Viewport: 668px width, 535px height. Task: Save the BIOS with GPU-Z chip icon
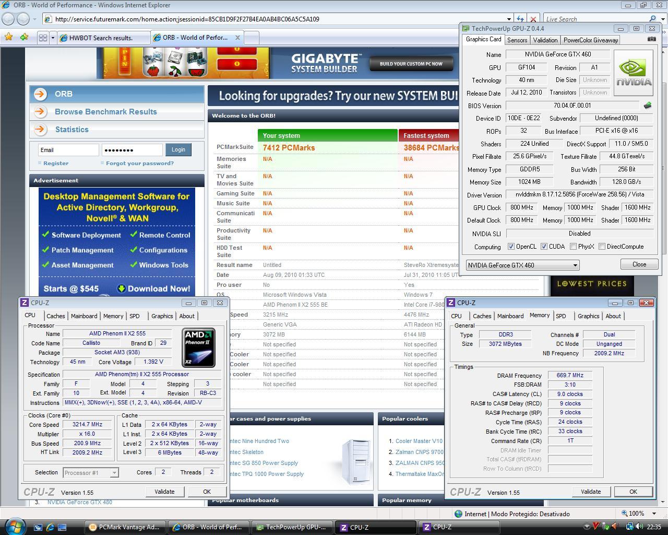pos(648,105)
